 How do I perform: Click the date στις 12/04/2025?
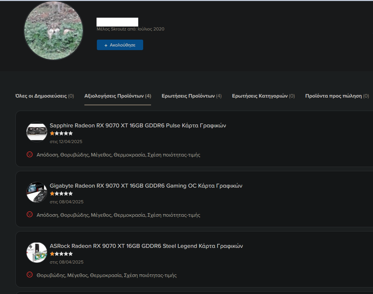[x=66, y=141]
